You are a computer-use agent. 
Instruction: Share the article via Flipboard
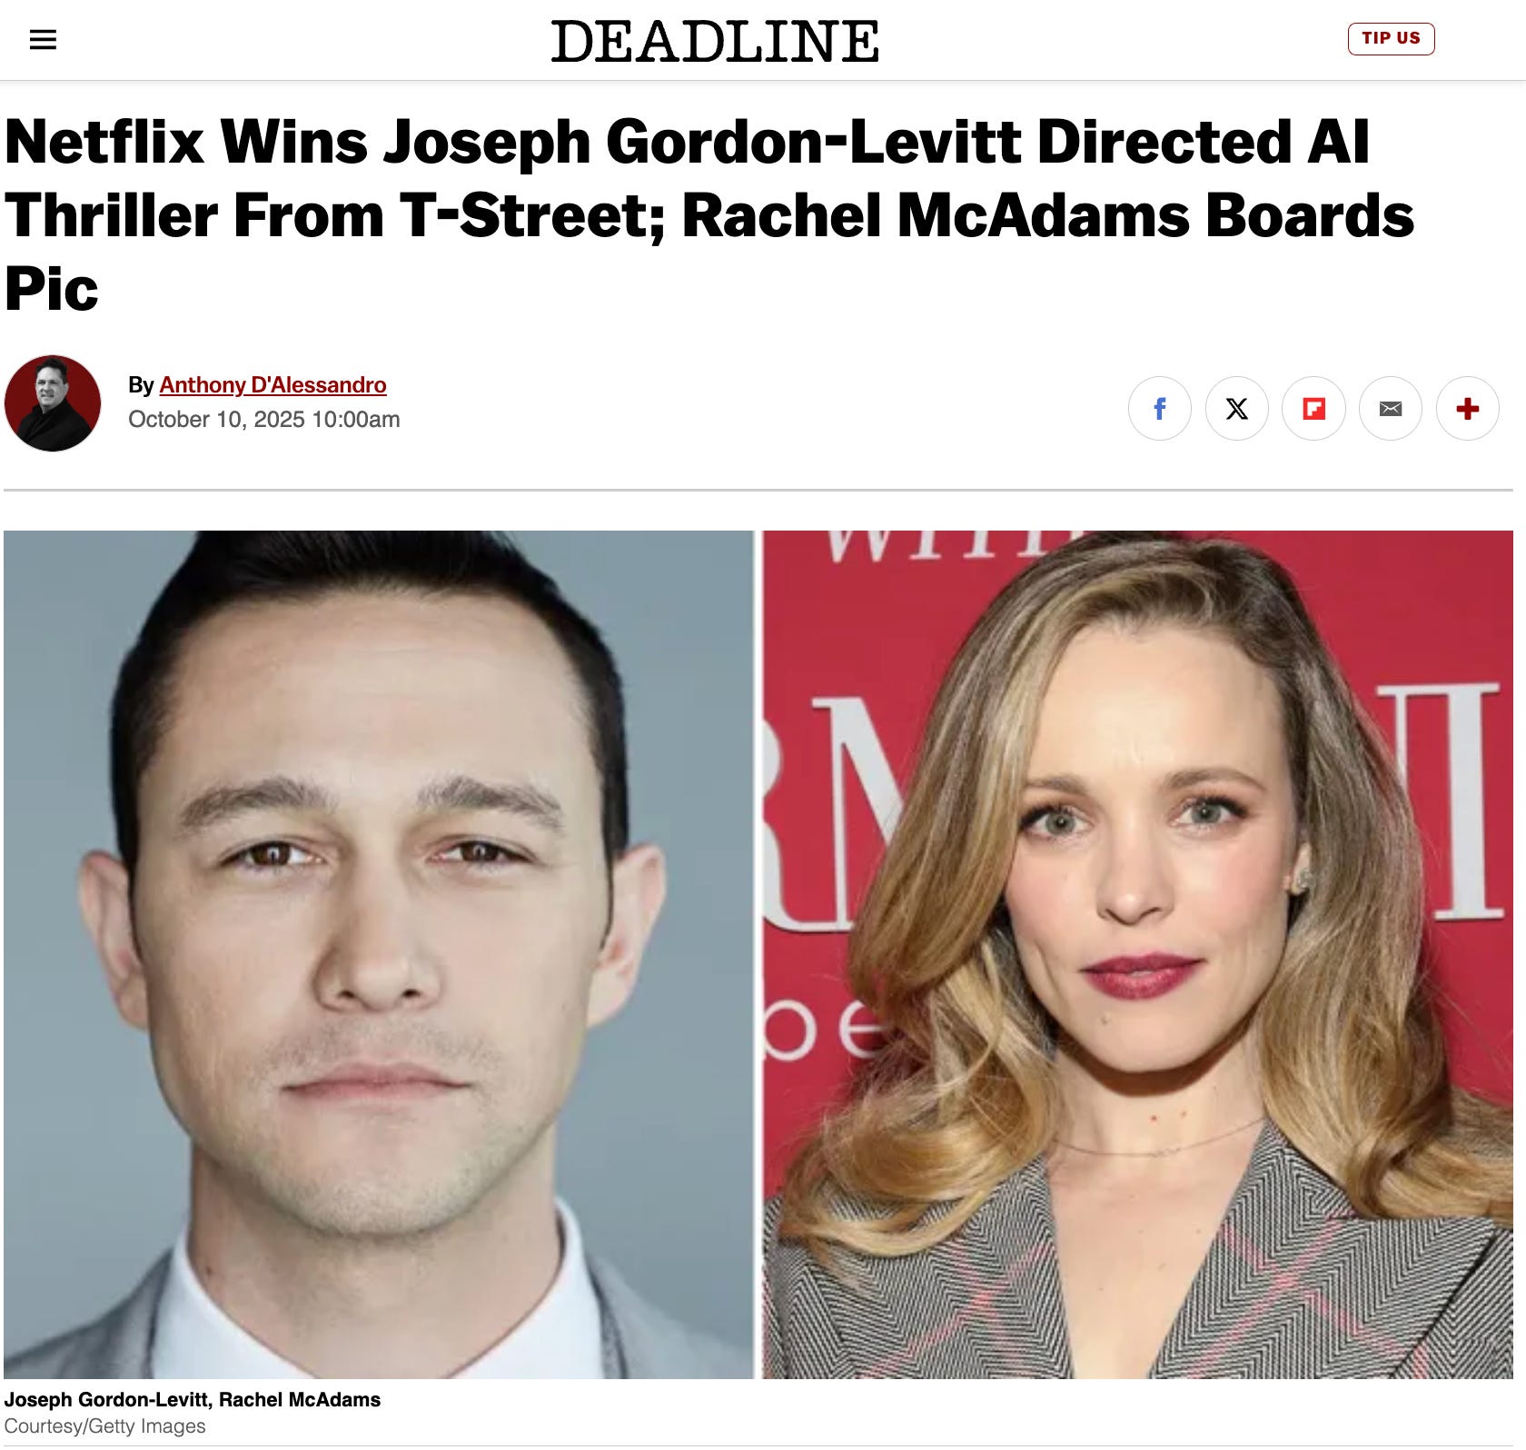(x=1313, y=409)
